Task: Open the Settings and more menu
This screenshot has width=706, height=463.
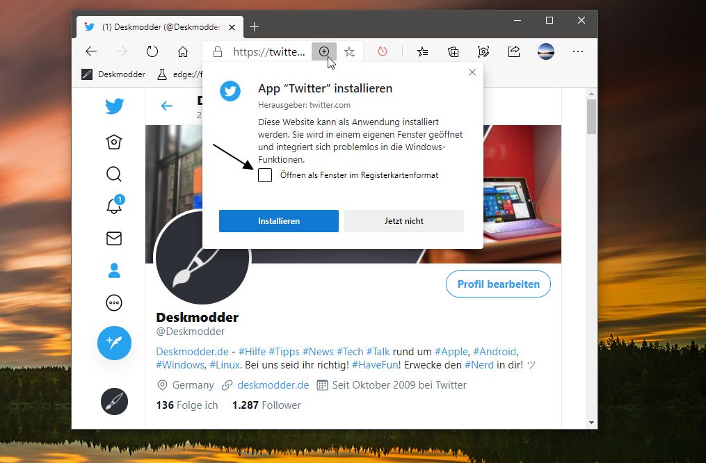Action: 578,51
